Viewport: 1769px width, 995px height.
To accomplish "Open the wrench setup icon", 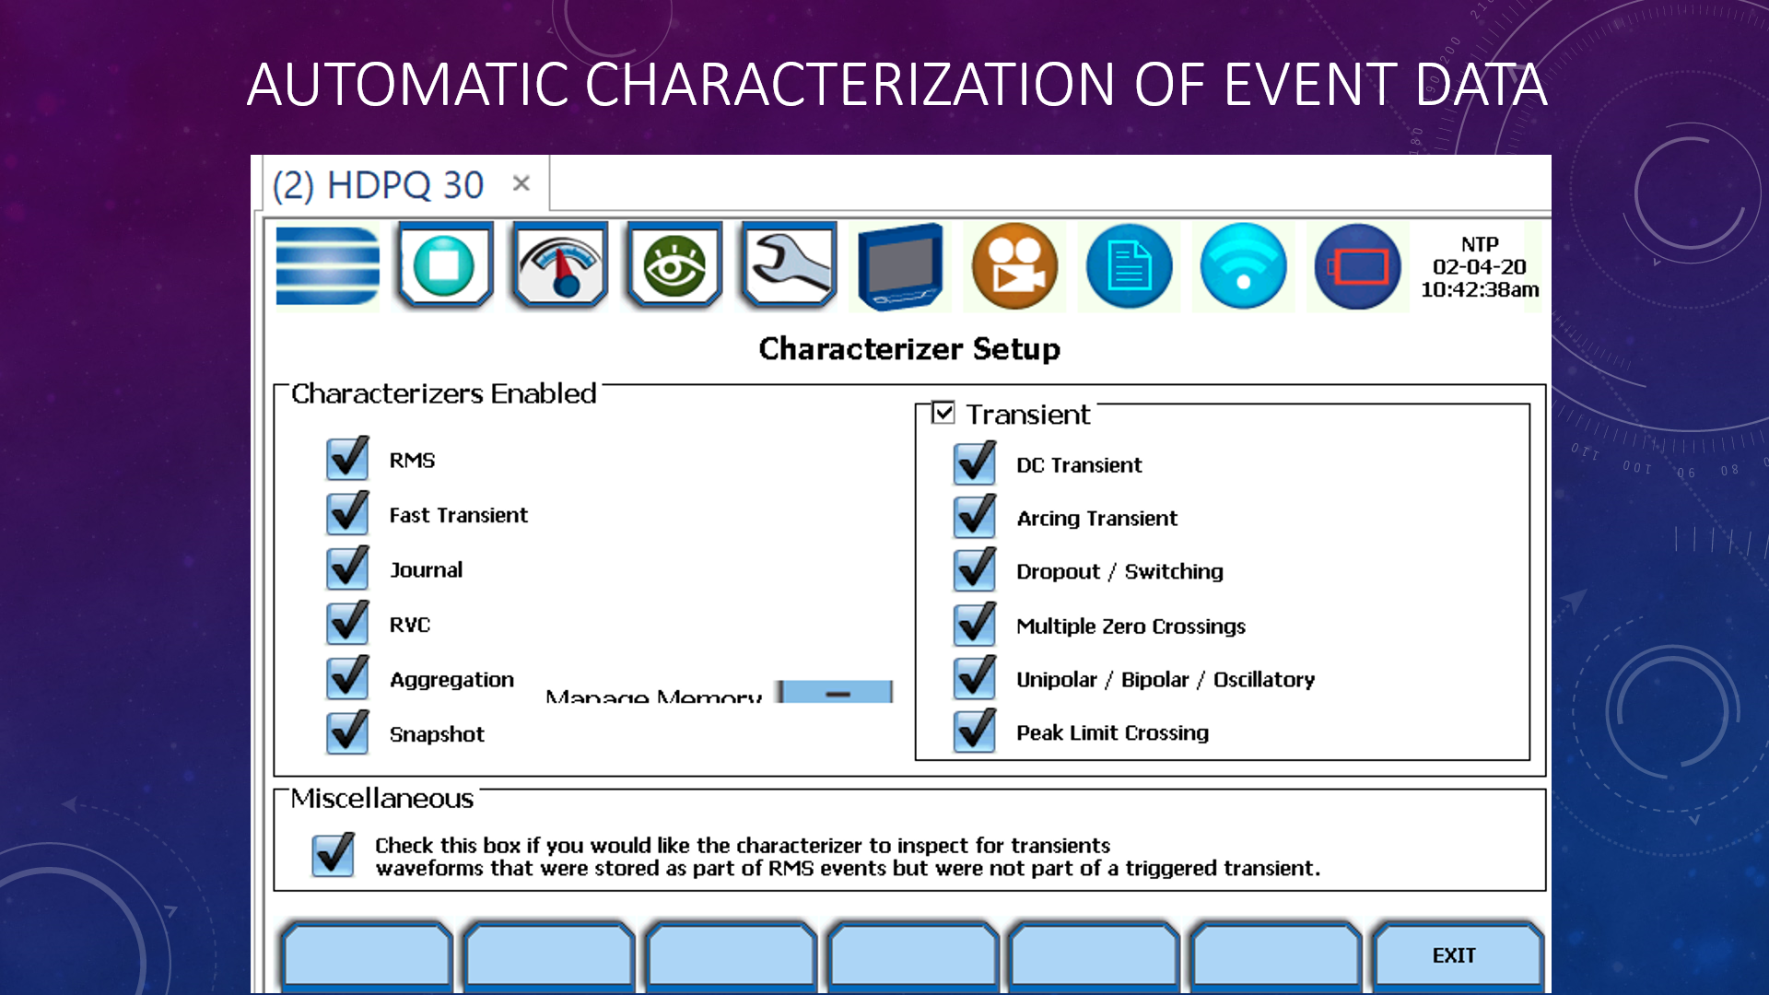I will 789,265.
